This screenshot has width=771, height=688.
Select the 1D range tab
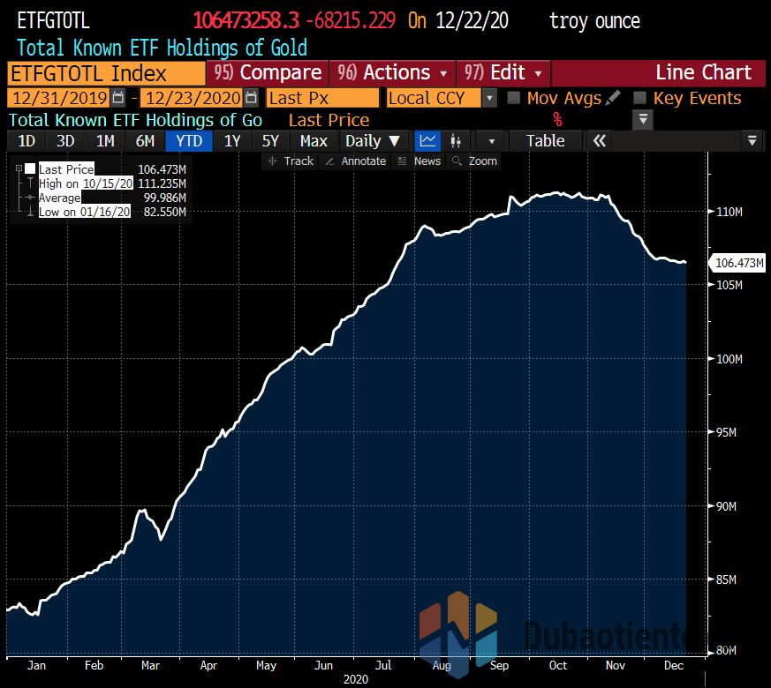point(26,141)
